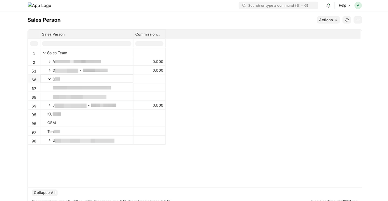
Task: Expand the row 69 node starting with J
Action: (50, 105)
